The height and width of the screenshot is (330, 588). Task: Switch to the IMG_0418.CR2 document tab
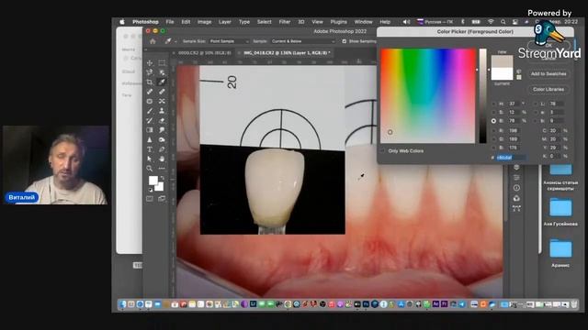[x=287, y=53]
